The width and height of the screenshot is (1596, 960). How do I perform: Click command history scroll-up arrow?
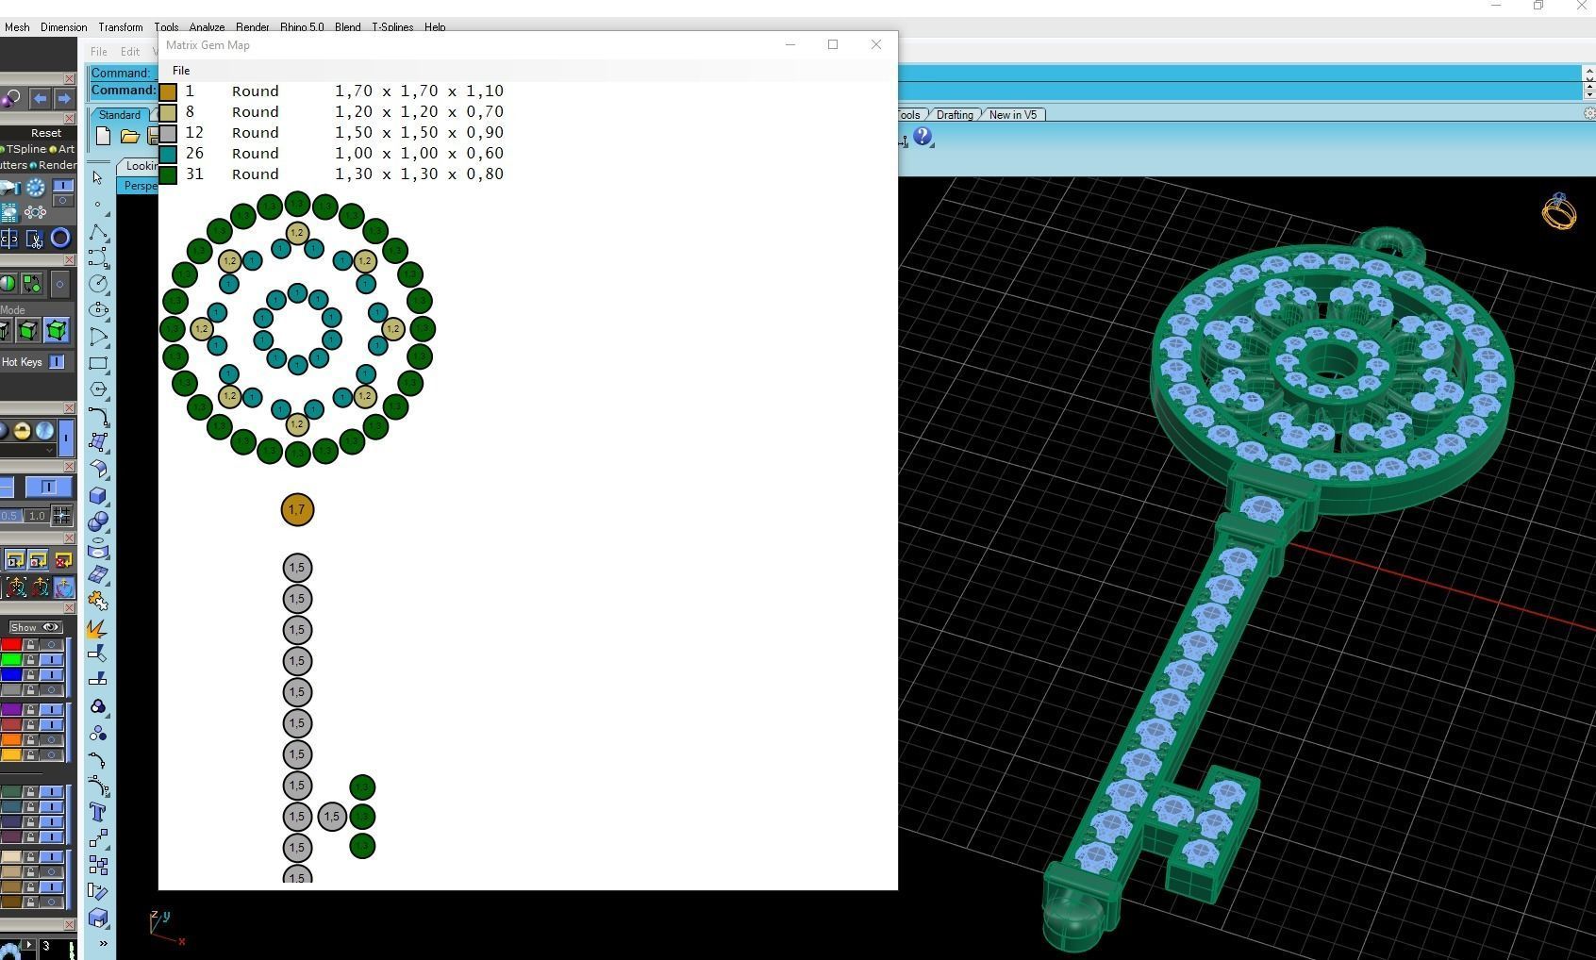pos(1588,72)
